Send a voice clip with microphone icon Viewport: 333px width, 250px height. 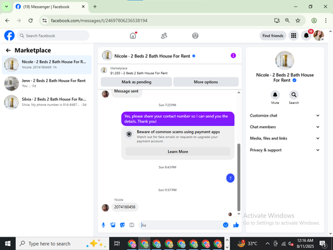103,225
